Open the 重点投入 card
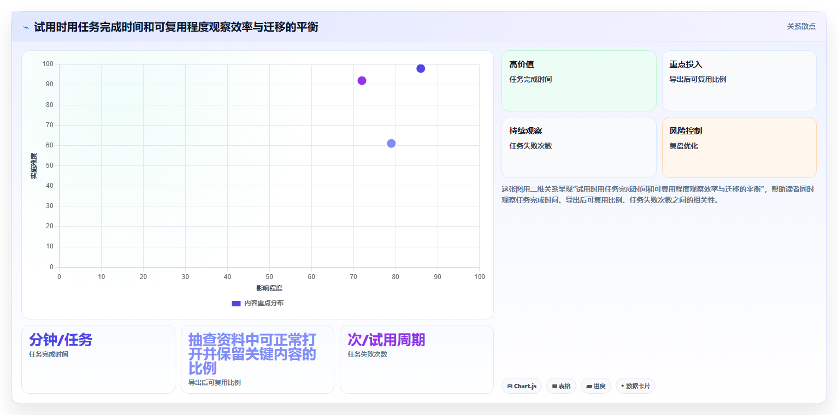The image size is (838, 415). (x=739, y=81)
